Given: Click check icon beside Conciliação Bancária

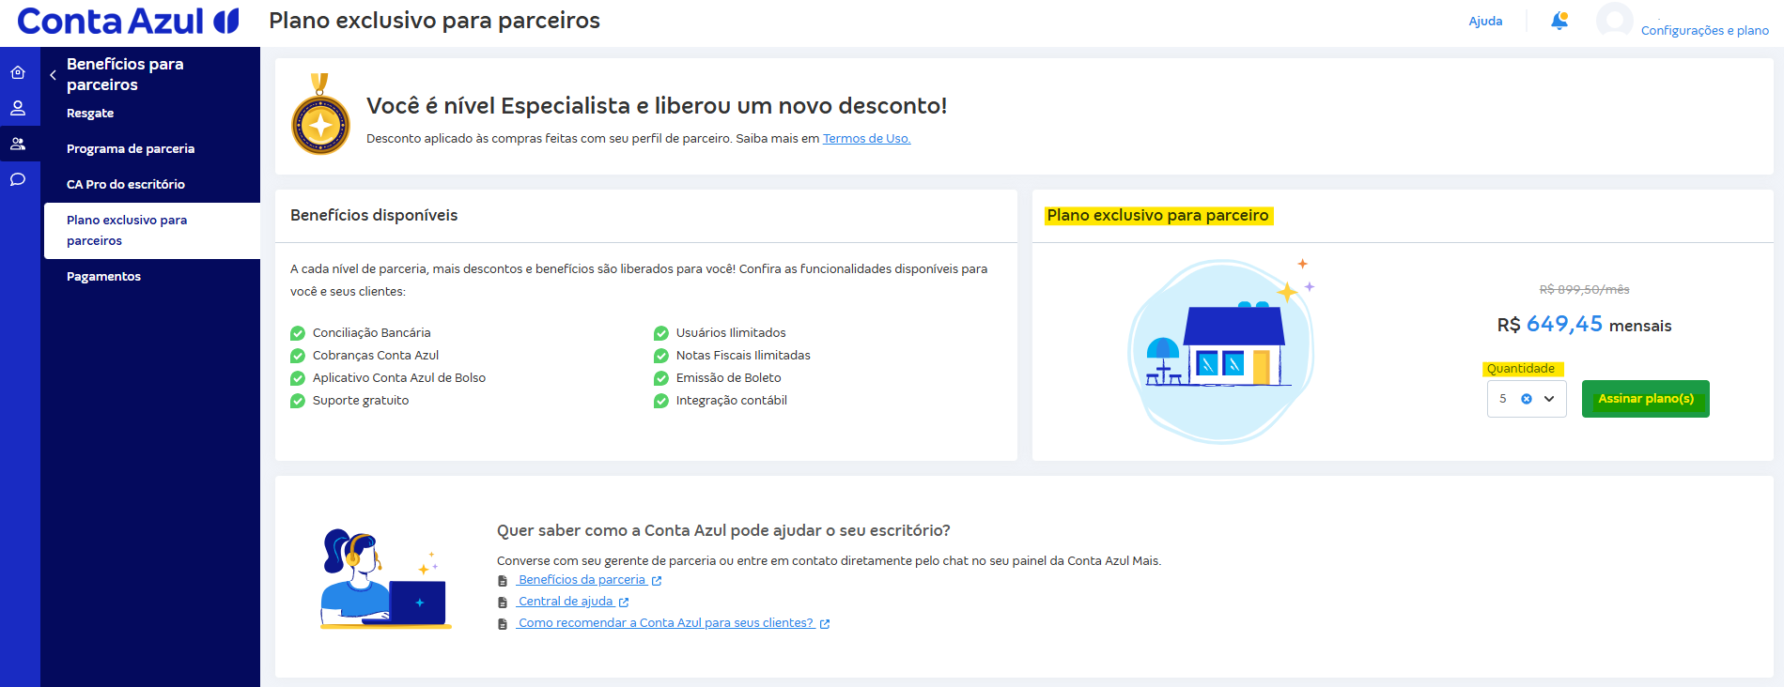Looking at the screenshot, I should tap(298, 333).
